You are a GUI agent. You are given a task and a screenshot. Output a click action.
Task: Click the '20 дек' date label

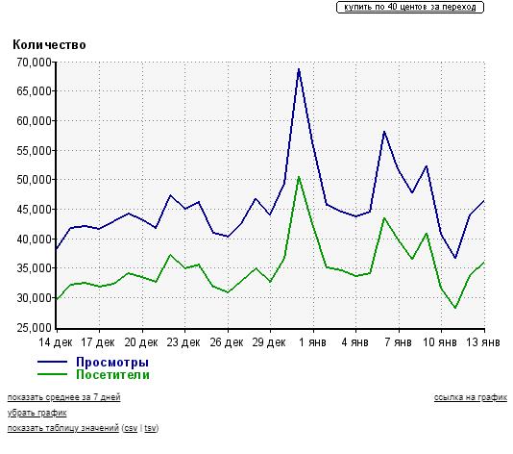[141, 342]
